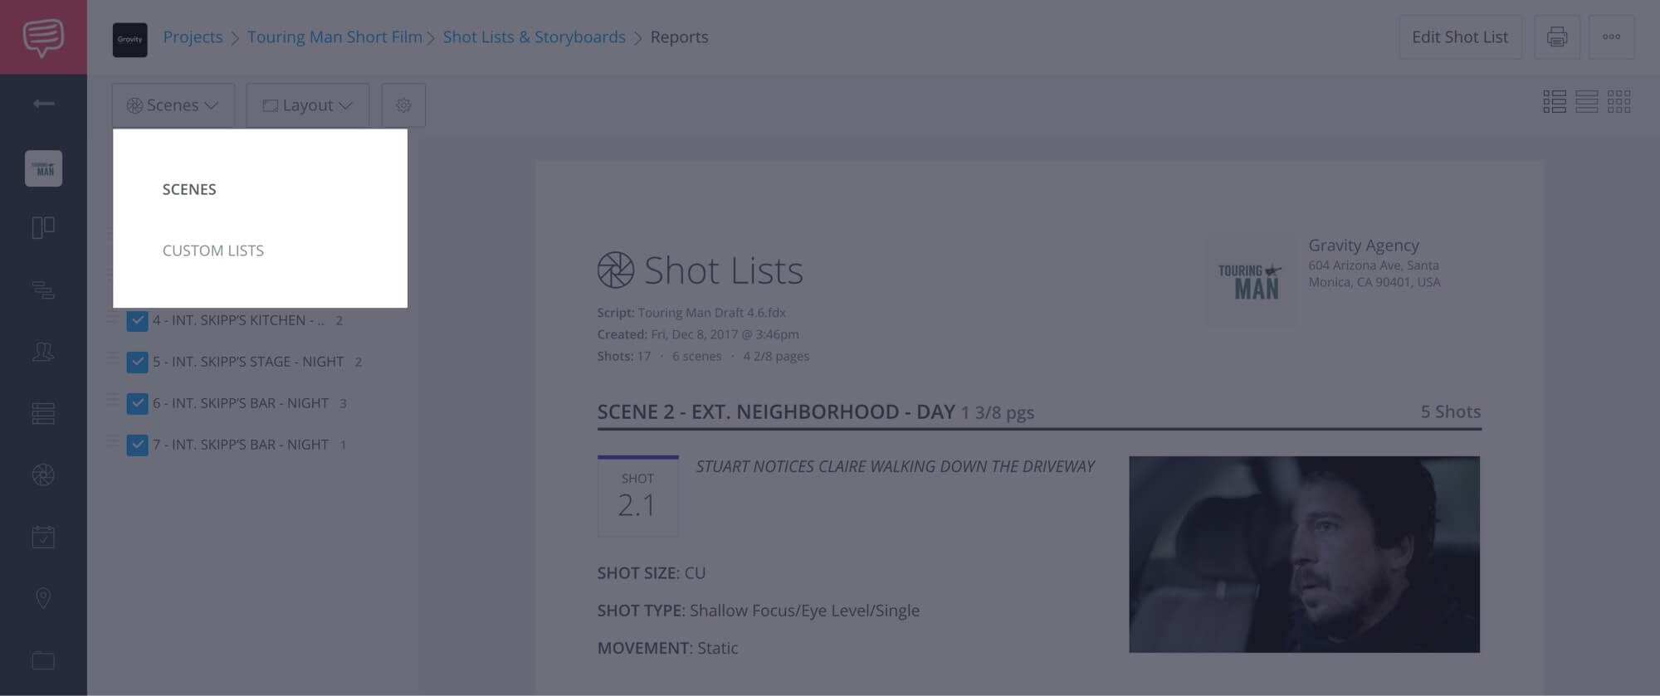Grab drag handle of scene 6 row
The width and height of the screenshot is (1660, 696).
(113, 401)
